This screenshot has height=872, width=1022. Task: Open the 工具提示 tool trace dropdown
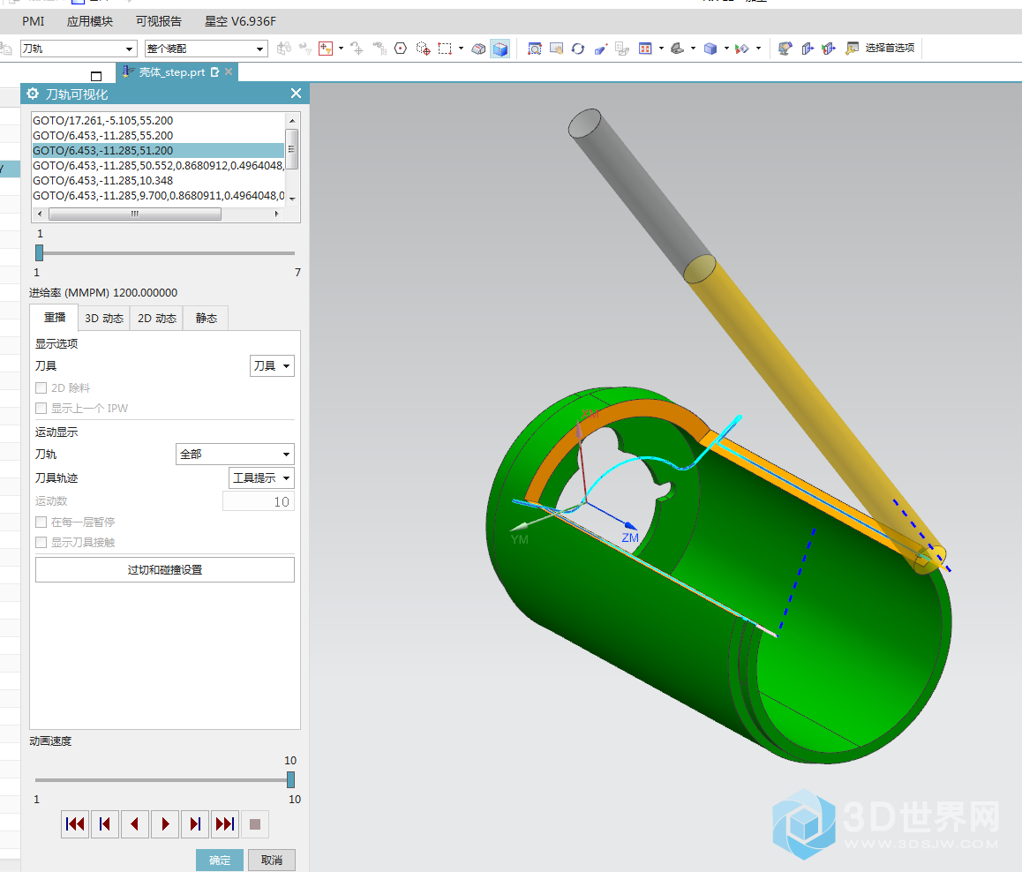(261, 477)
